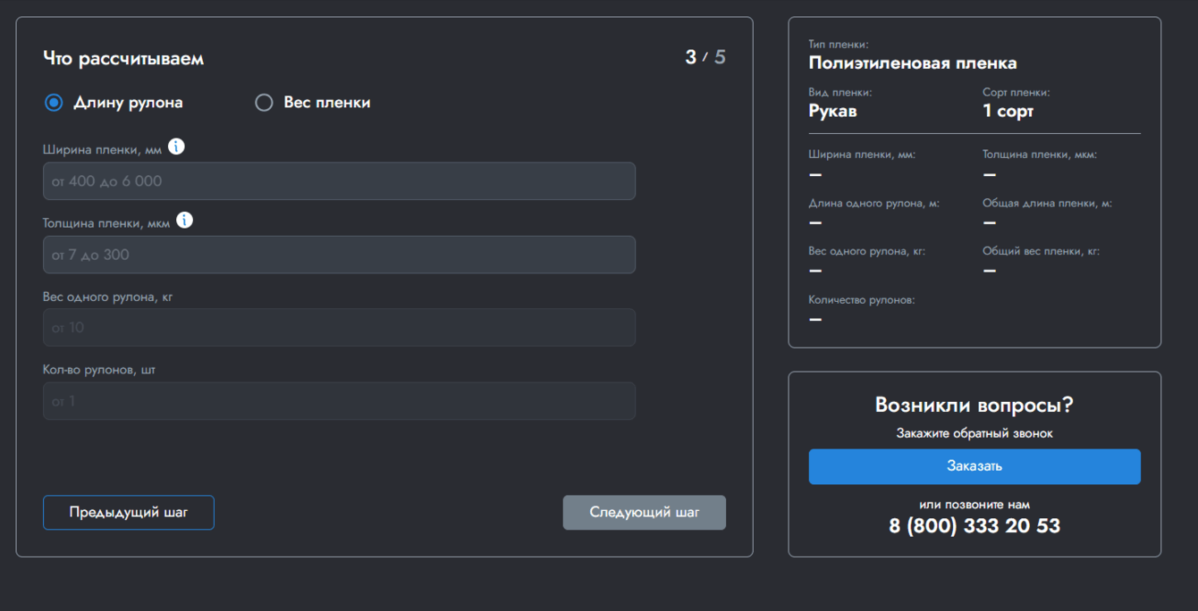1198x611 pixels.
Task: Choose the Вес пленки radio option
Action: [x=264, y=103]
